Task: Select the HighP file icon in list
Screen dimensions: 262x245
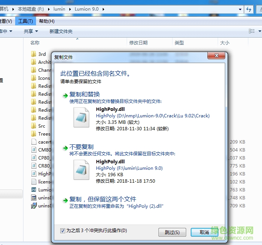Action: 34,174
